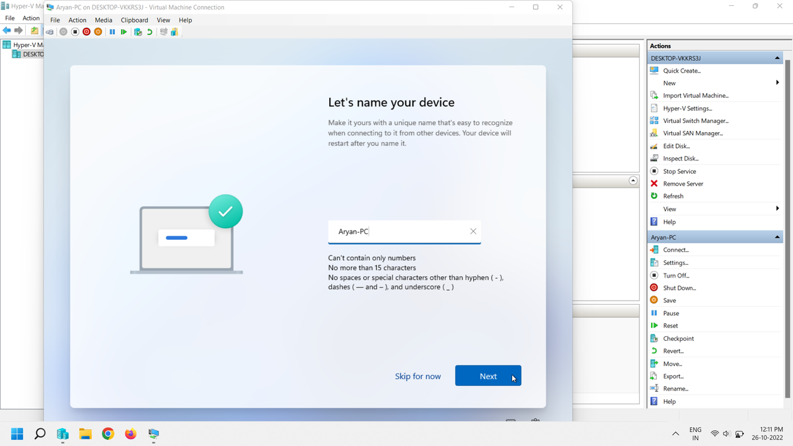
Task: Click Skip for now
Action: tap(418, 376)
